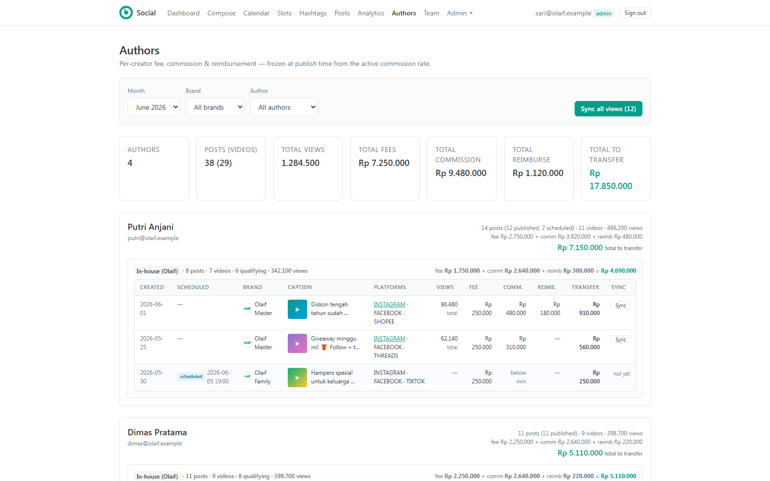Image resolution: width=770 pixels, height=481 pixels.
Task: Play the Giveaway minggu video thumbnail
Action: click(x=297, y=343)
